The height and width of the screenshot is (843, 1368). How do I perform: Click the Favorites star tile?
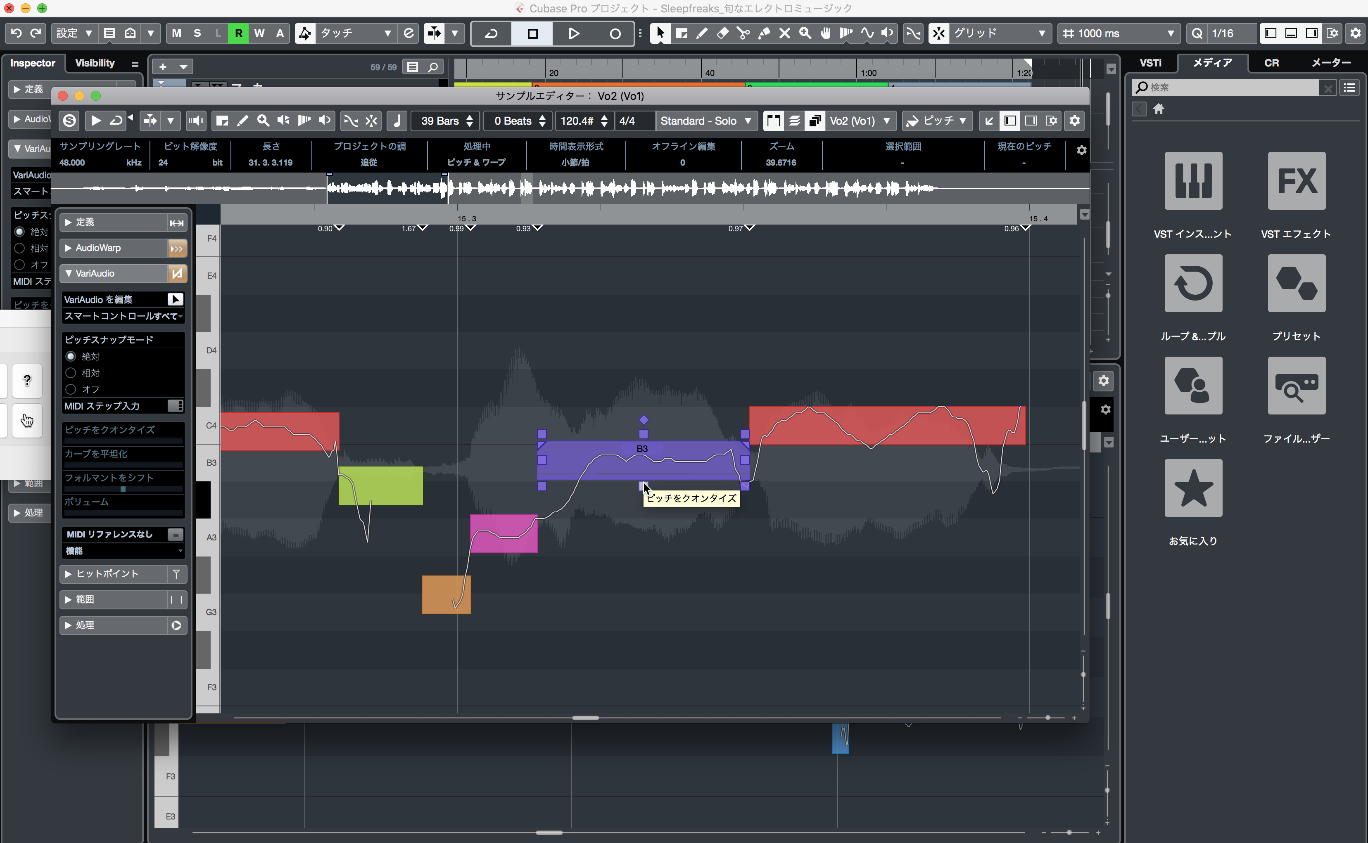[x=1193, y=488]
